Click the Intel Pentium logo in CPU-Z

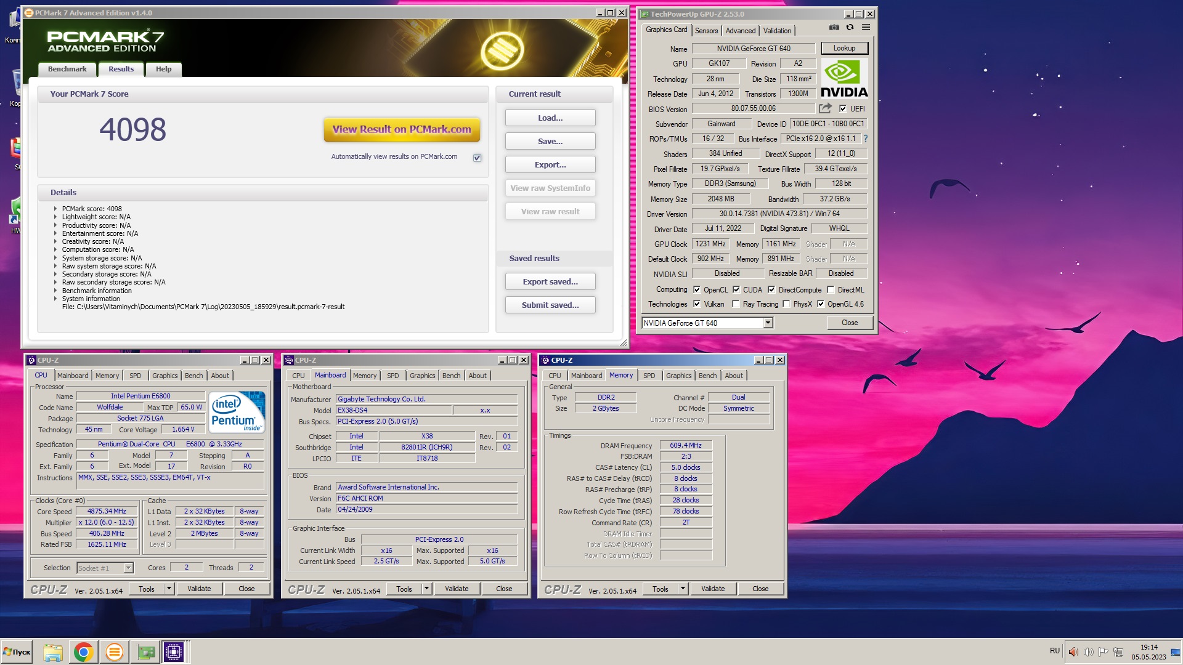[x=237, y=411]
